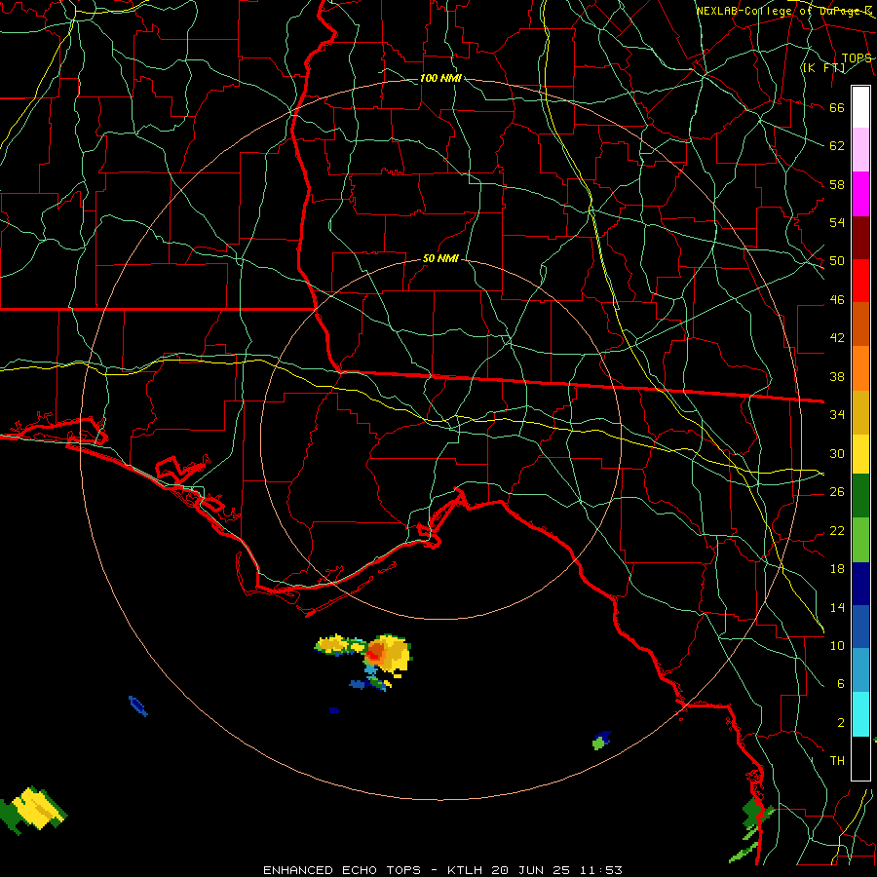
Task: Click the legend value "18"
Action: click(837, 569)
